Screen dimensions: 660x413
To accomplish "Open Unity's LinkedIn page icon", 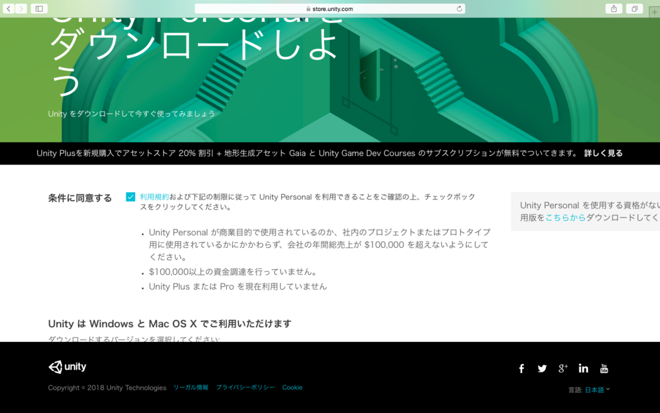I will 583,368.
